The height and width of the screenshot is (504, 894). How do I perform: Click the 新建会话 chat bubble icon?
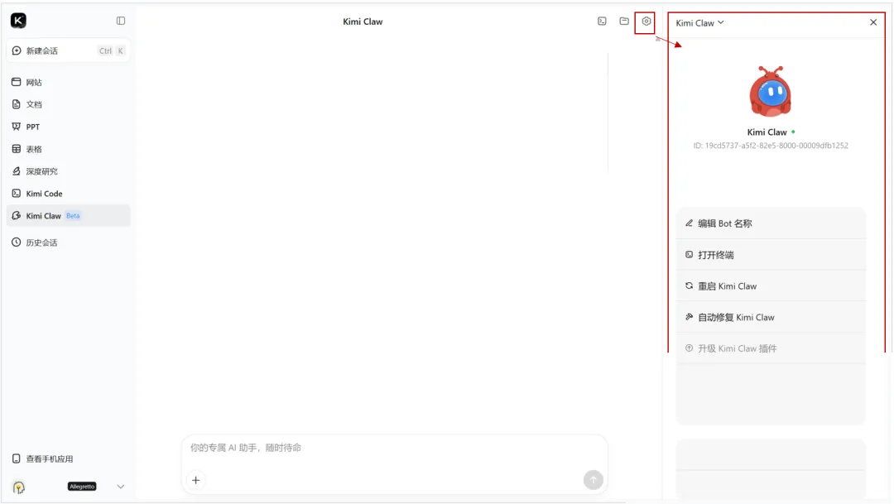(17, 50)
